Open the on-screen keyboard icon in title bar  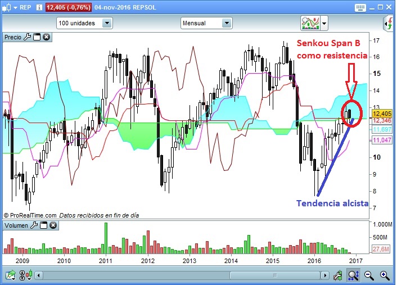click(x=360, y=8)
